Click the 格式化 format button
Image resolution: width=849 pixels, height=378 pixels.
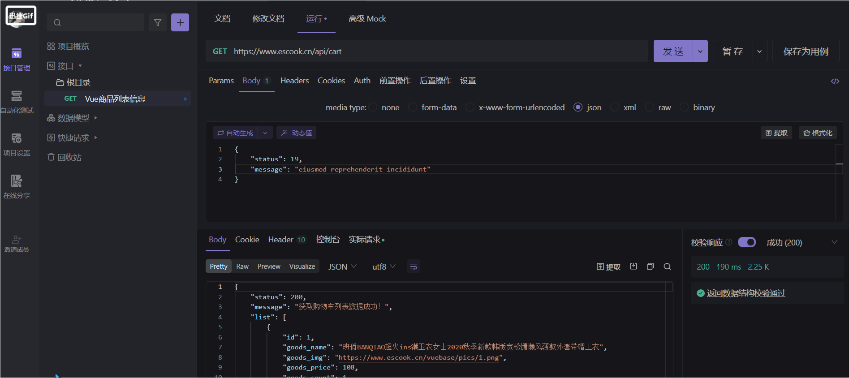818,133
